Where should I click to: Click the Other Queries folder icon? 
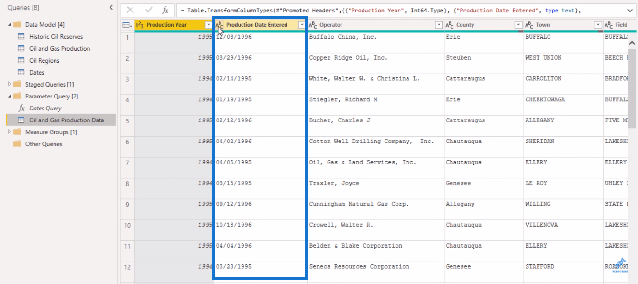(x=17, y=144)
